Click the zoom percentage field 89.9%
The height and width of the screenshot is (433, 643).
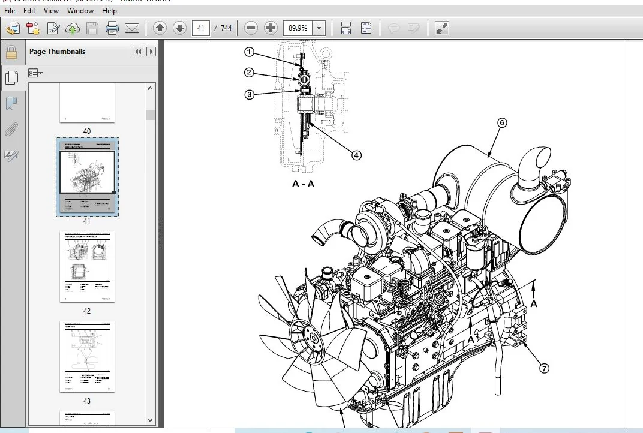tap(298, 28)
